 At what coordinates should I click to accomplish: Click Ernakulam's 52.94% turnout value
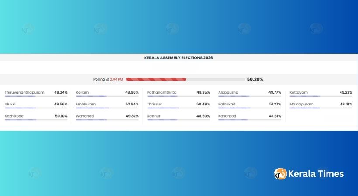132,104
